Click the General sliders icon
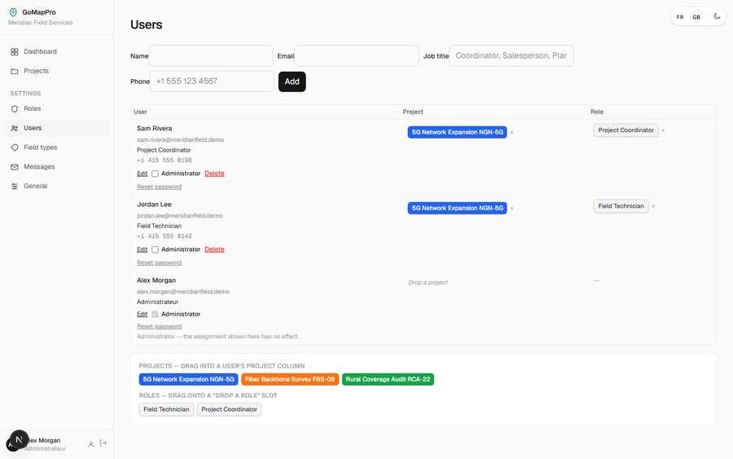733x459 pixels. tap(15, 186)
